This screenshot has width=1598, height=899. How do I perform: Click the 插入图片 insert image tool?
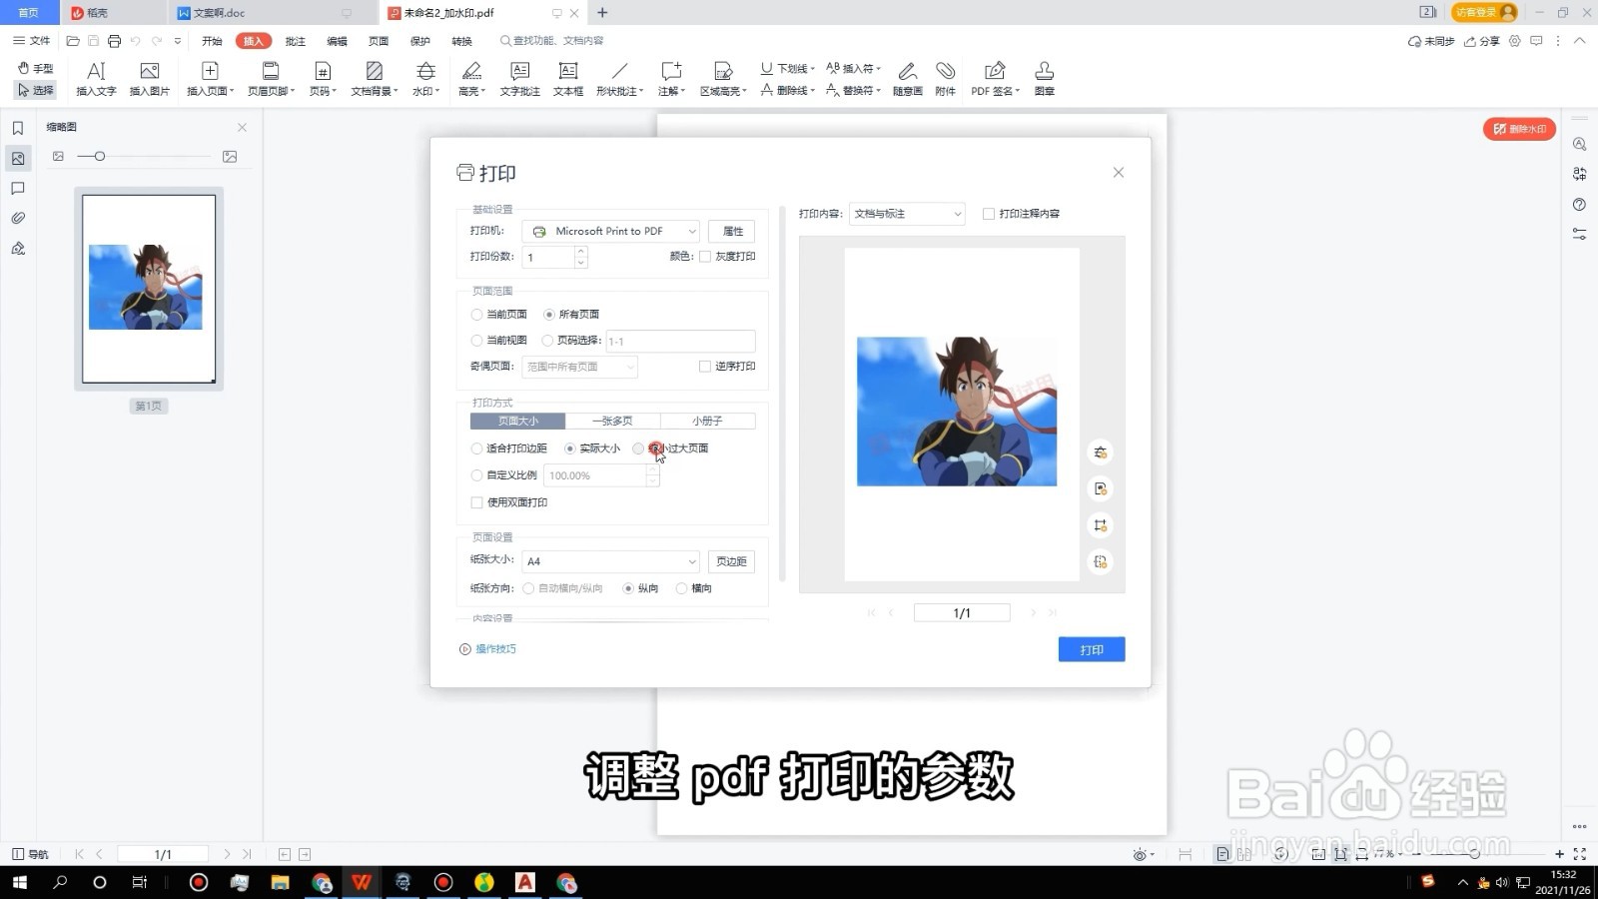(x=150, y=78)
